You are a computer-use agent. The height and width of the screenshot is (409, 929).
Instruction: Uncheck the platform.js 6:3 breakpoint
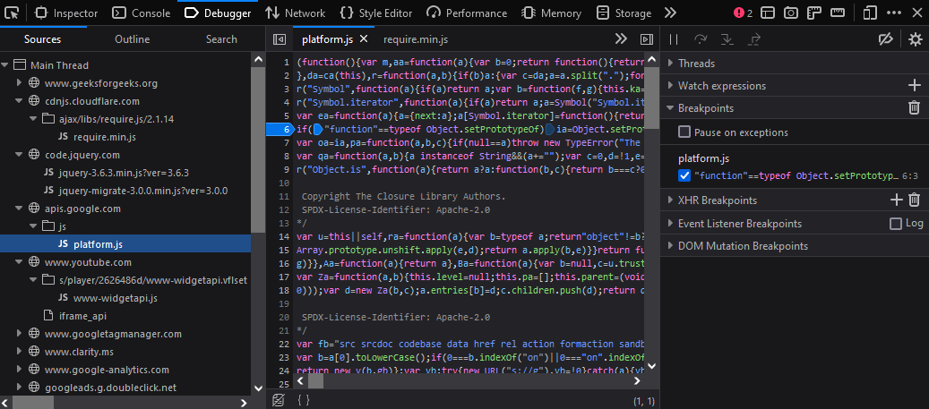point(684,175)
